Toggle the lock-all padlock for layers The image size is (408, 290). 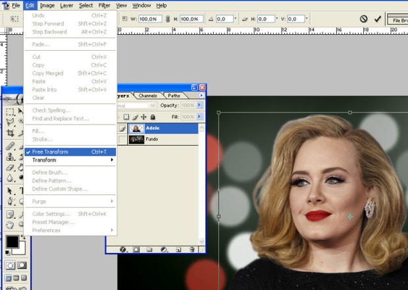click(x=153, y=117)
